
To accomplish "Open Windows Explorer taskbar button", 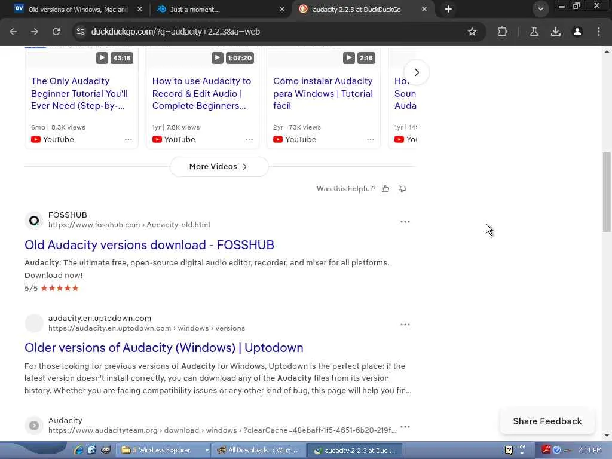I will pyautogui.click(x=161, y=450).
